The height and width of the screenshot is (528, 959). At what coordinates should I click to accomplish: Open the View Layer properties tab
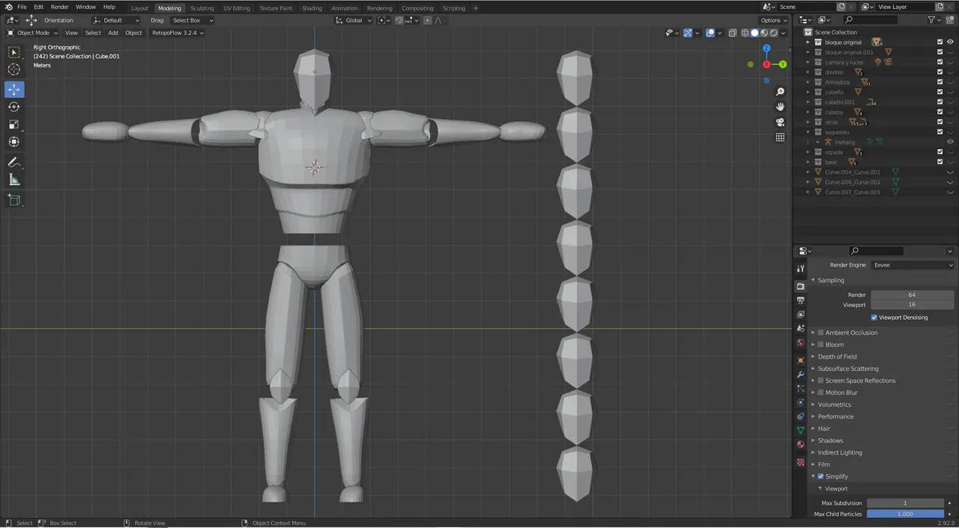801,315
